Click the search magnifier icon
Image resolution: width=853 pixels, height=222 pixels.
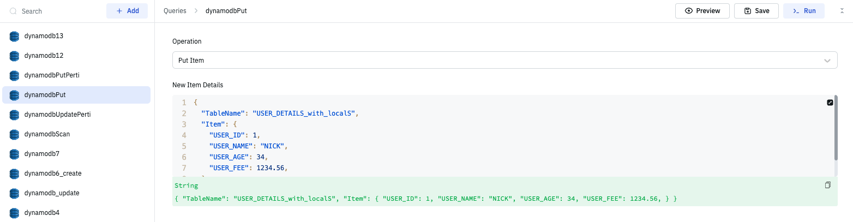pos(13,11)
